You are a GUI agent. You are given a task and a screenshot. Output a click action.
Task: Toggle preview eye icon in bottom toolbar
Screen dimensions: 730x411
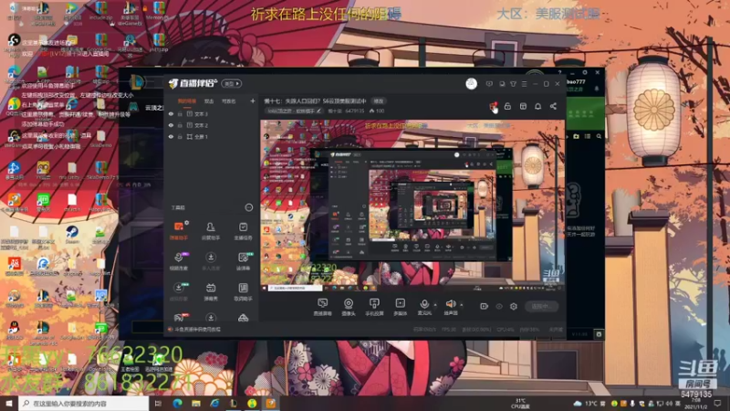(x=499, y=306)
